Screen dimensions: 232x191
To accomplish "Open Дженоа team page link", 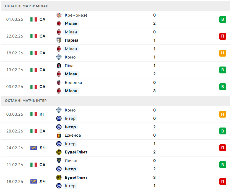I will 73,135.
